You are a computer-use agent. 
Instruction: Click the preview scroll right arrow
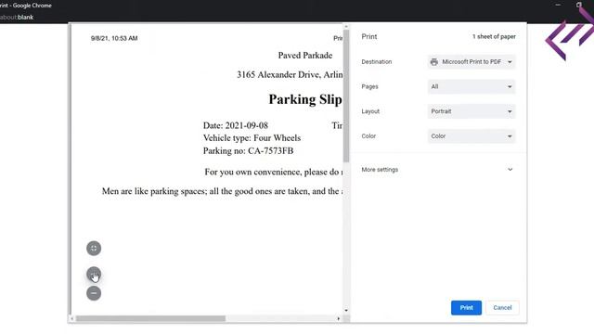point(338,318)
